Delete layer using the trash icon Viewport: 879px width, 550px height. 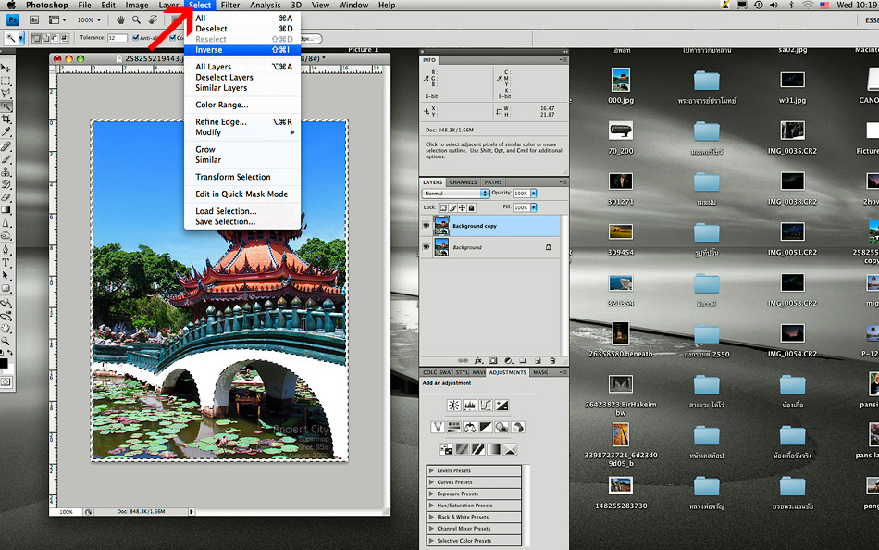552,360
